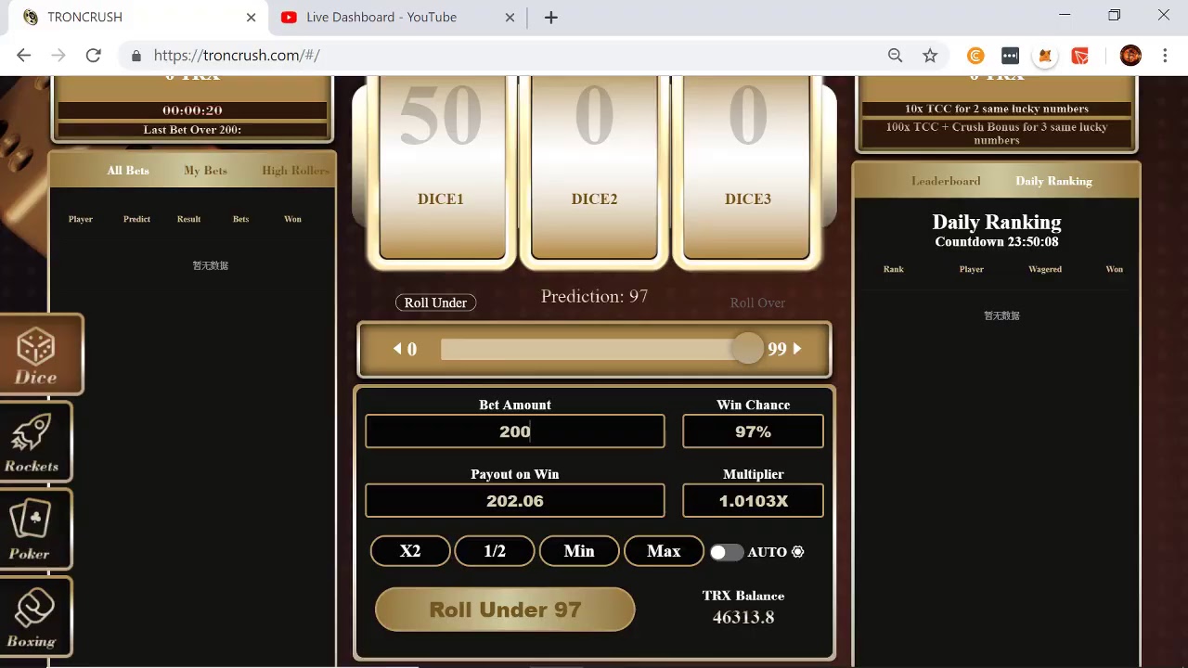This screenshot has height=668, width=1188.
Task: Switch to the Leaderboard tab
Action: [x=946, y=181]
